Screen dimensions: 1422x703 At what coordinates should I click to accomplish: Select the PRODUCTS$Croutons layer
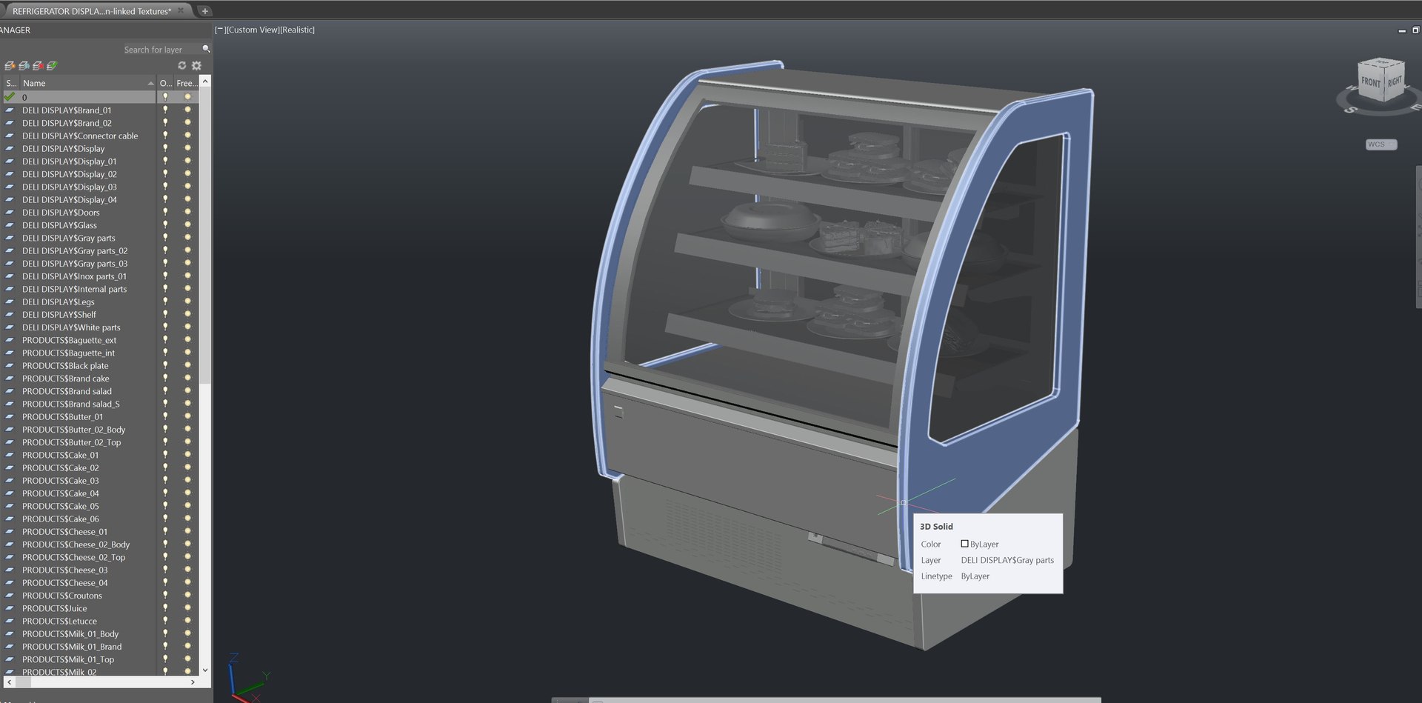pyautogui.click(x=62, y=596)
